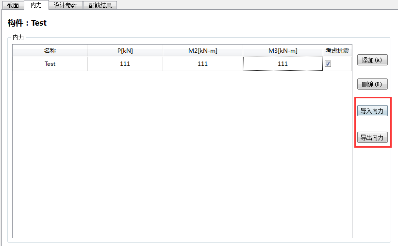398x246 pixels.
Task: Click the 添加(A) button
Action: click(x=372, y=60)
